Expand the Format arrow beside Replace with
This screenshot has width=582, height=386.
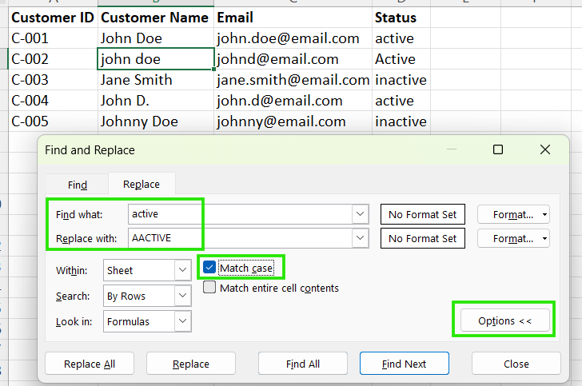click(x=544, y=239)
